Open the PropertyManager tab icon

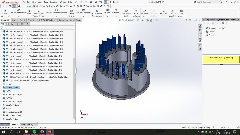pos(7,24)
